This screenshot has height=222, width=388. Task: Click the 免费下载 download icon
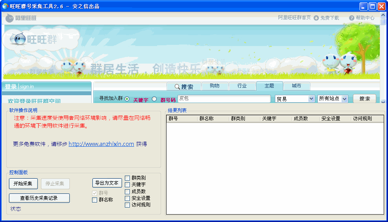click(x=316, y=18)
